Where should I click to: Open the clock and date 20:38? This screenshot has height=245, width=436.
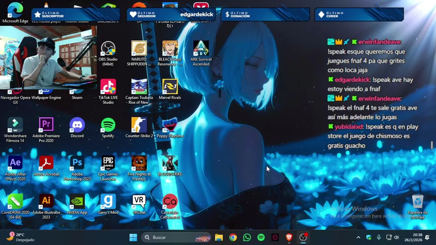click(413, 237)
